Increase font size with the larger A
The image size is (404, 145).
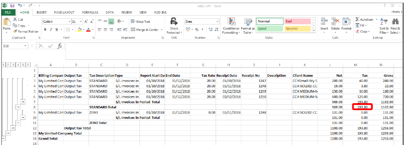87,22
